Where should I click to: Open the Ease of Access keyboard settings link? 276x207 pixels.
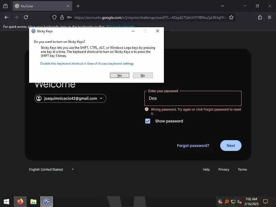point(87,64)
